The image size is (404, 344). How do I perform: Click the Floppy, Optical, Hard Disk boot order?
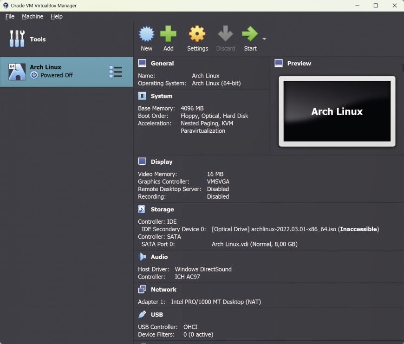click(215, 116)
